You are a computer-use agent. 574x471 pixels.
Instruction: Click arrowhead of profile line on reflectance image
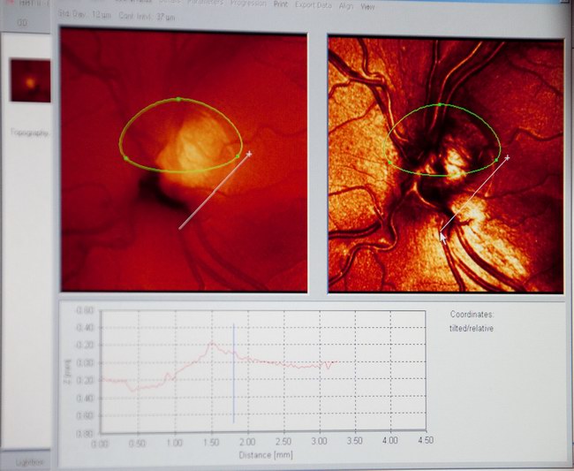(x=442, y=232)
